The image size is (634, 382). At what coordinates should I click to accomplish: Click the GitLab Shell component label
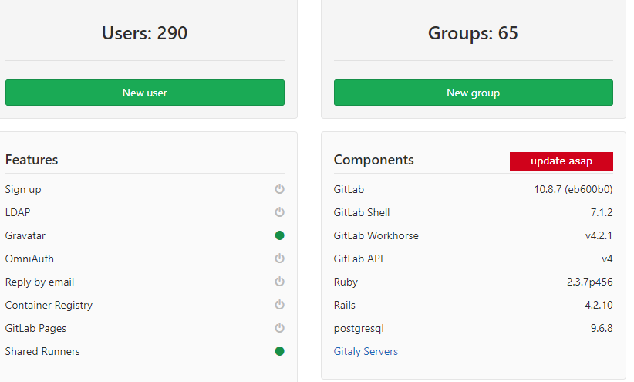(362, 212)
